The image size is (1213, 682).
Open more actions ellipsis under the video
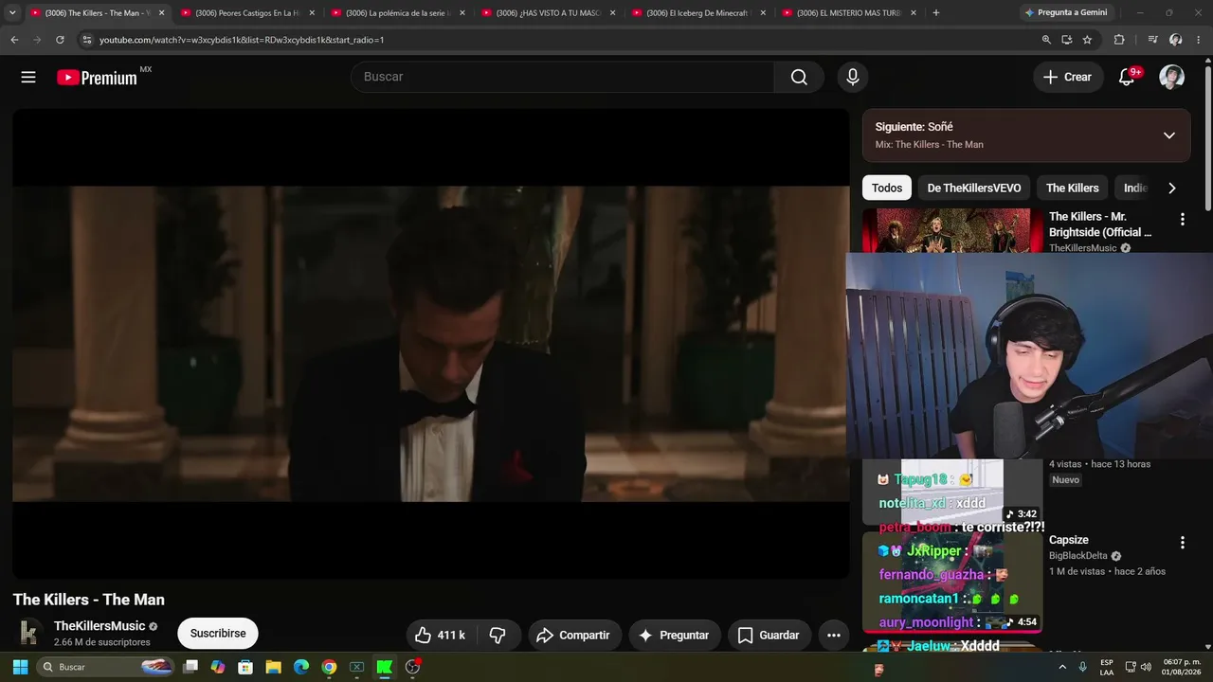click(x=834, y=636)
